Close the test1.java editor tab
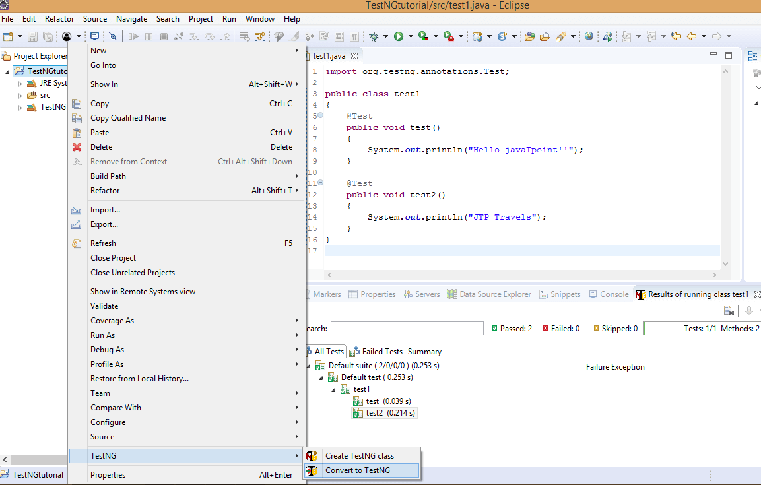The width and height of the screenshot is (761, 485). (x=354, y=56)
